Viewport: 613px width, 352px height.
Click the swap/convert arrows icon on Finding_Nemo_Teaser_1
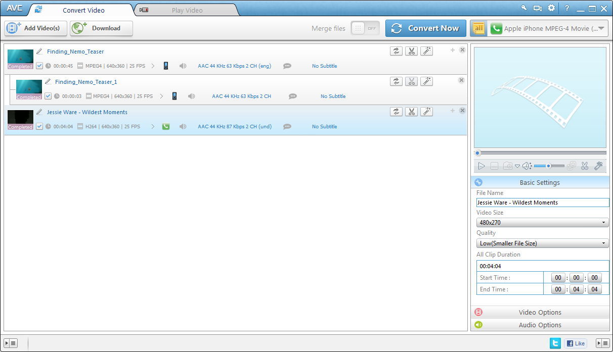[396, 81]
